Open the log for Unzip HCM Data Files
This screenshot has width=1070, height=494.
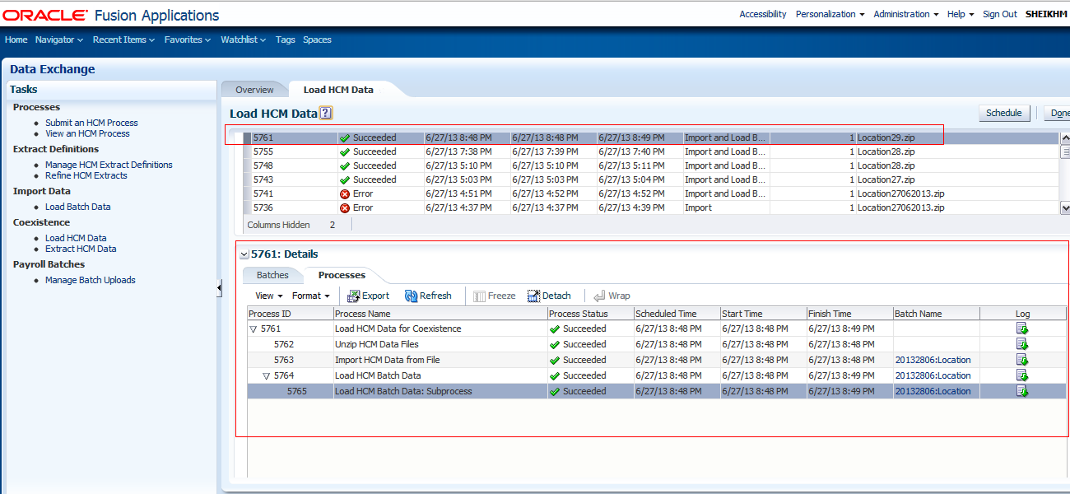click(x=1021, y=344)
